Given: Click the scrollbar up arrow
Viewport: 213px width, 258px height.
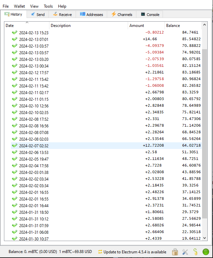Looking at the screenshot, I should pyautogui.click(x=204, y=25).
